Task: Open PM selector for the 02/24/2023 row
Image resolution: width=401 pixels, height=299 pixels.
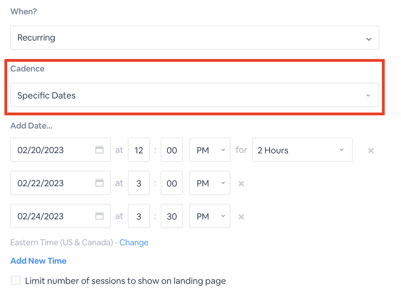Action: point(210,216)
